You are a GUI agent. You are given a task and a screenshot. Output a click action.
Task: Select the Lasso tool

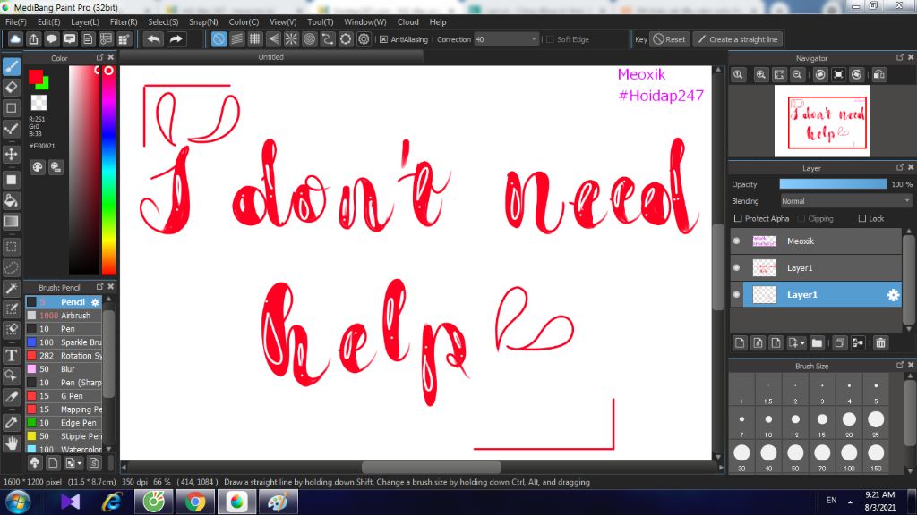click(x=11, y=268)
